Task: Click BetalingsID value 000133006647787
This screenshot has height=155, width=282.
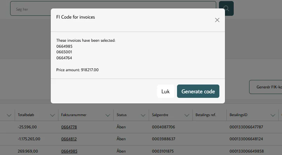Action: coord(246,127)
